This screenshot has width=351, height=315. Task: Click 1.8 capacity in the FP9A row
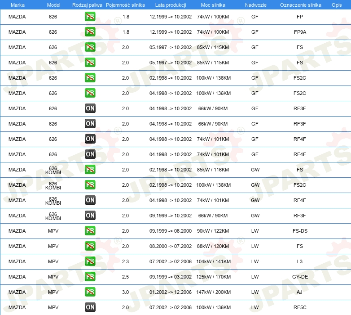(126, 32)
